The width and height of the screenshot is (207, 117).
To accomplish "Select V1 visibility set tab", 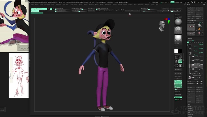I will [188, 42].
